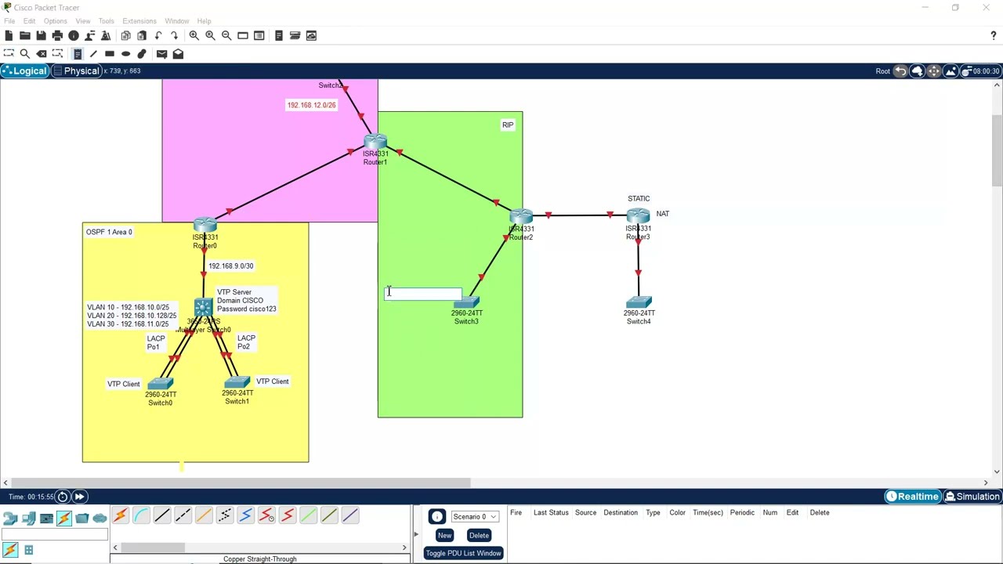Choose the automatic connection lightning cable

[x=120, y=515]
